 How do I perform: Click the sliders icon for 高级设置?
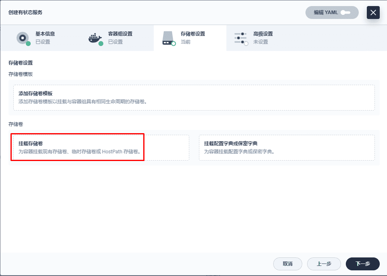(241, 39)
